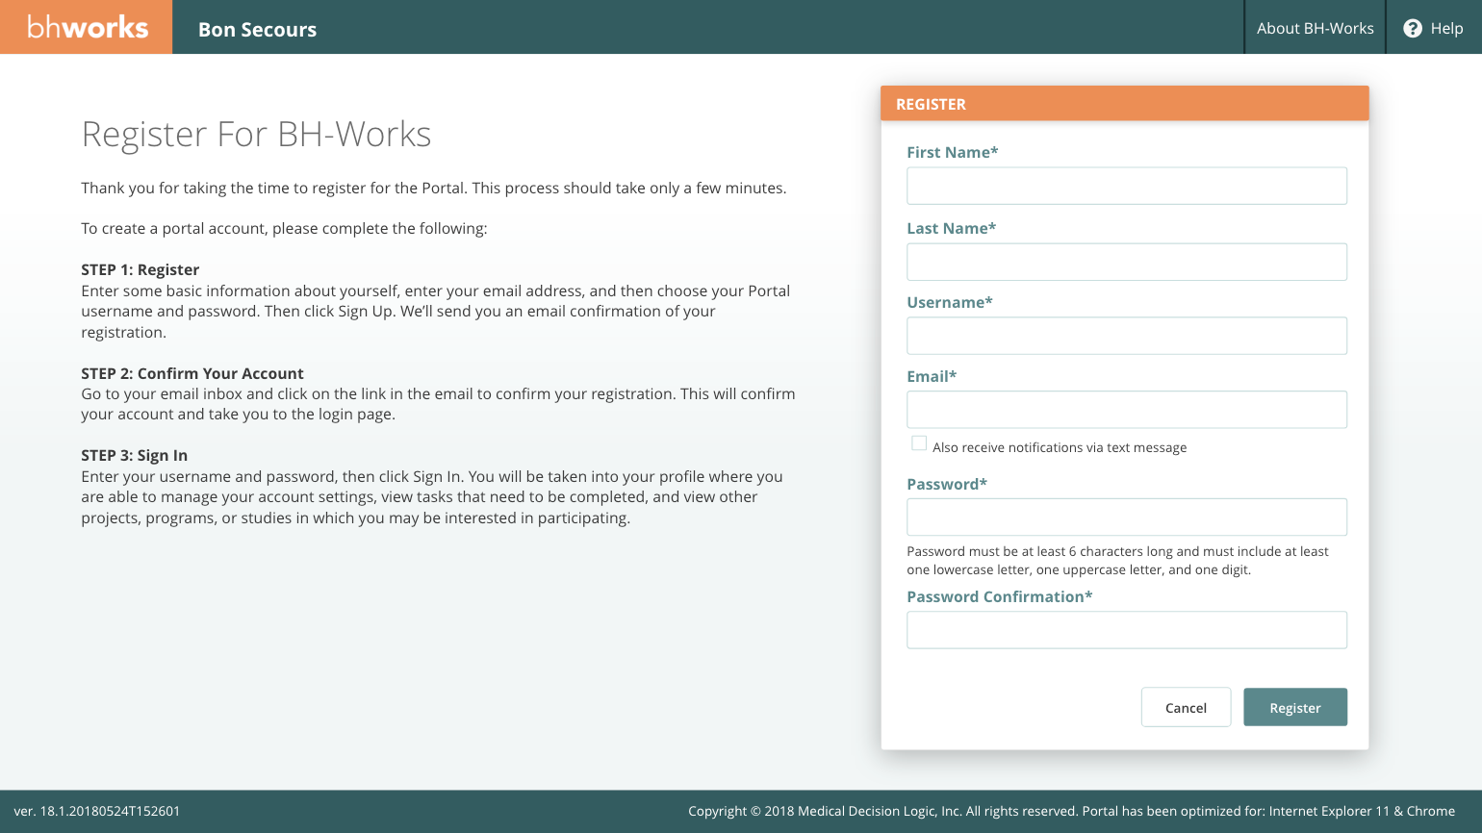Click the copyright notice in footer

click(x=1071, y=811)
